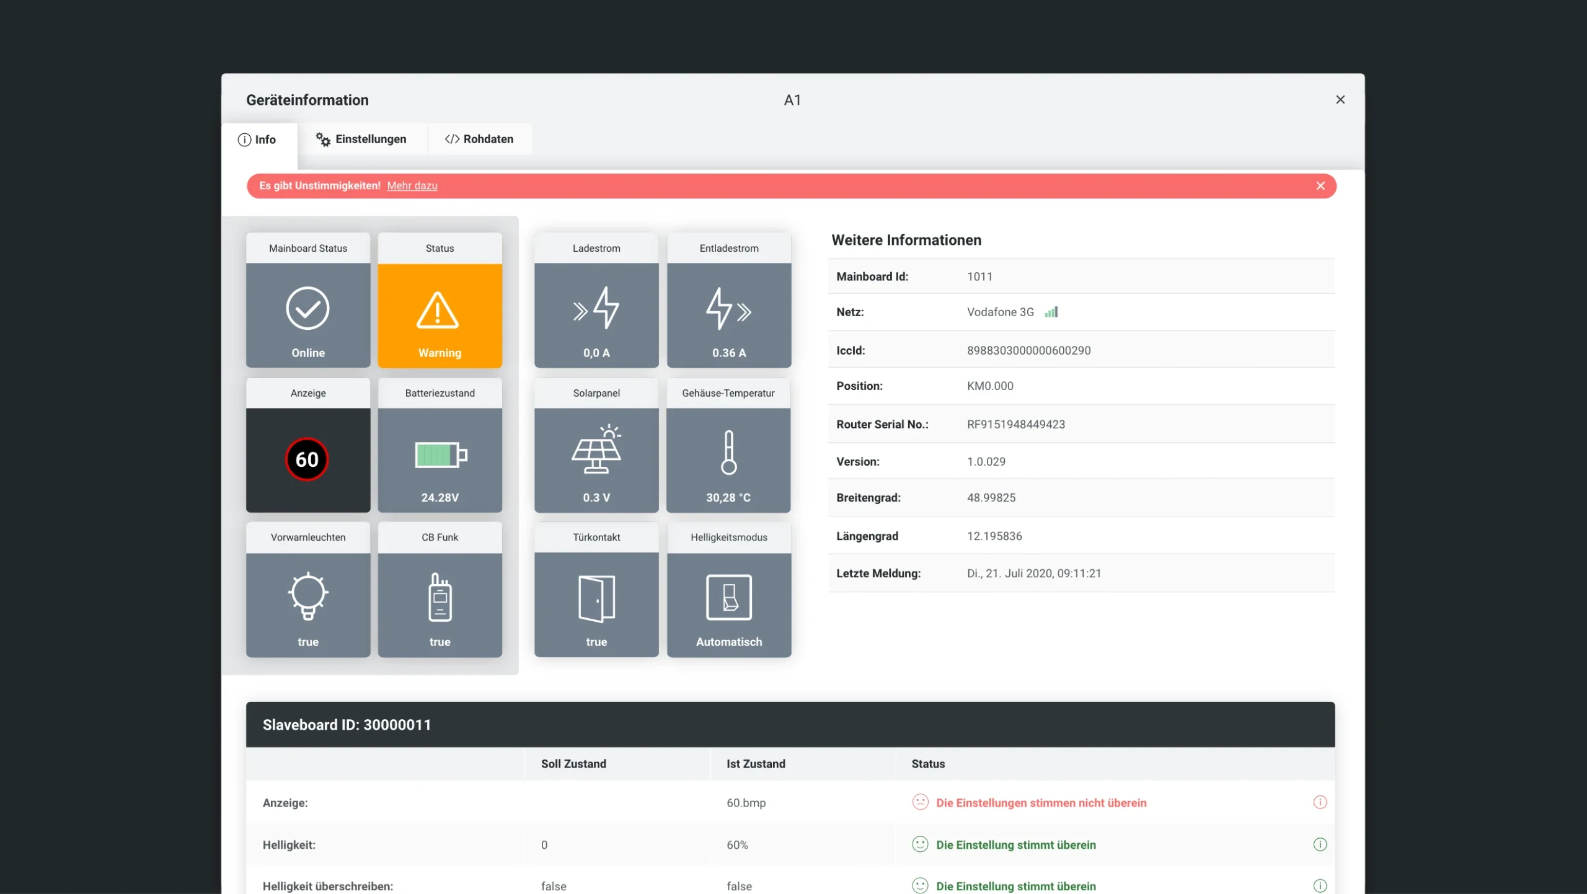Toggle the Vorwarnleuchten true state

tap(307, 642)
